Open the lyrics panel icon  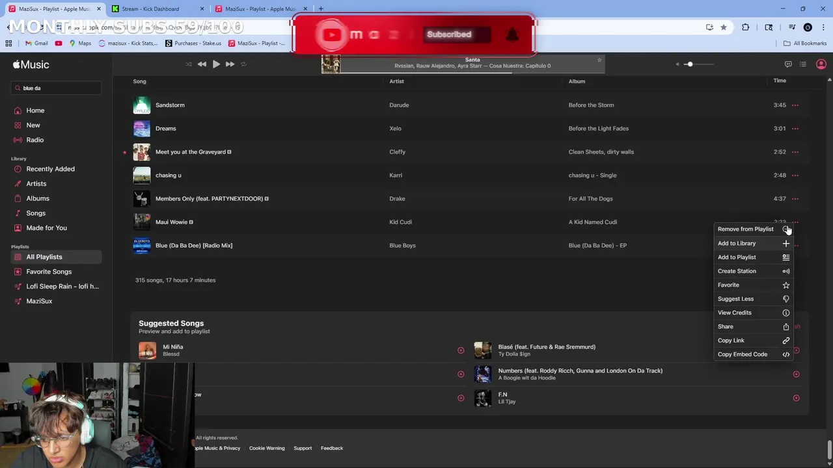788,64
